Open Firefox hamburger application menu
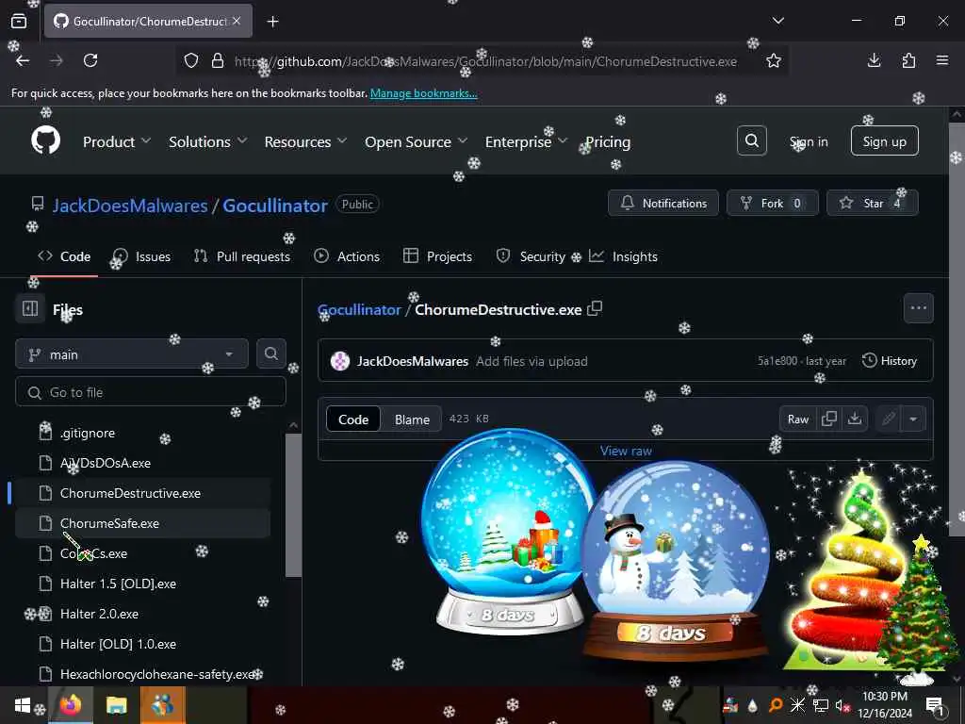Viewport: 965px width, 724px height. point(942,60)
